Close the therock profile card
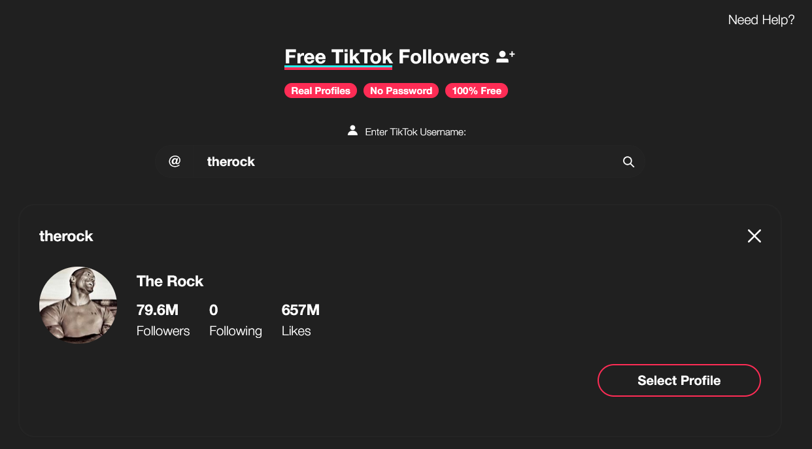The image size is (812, 449). coord(754,236)
